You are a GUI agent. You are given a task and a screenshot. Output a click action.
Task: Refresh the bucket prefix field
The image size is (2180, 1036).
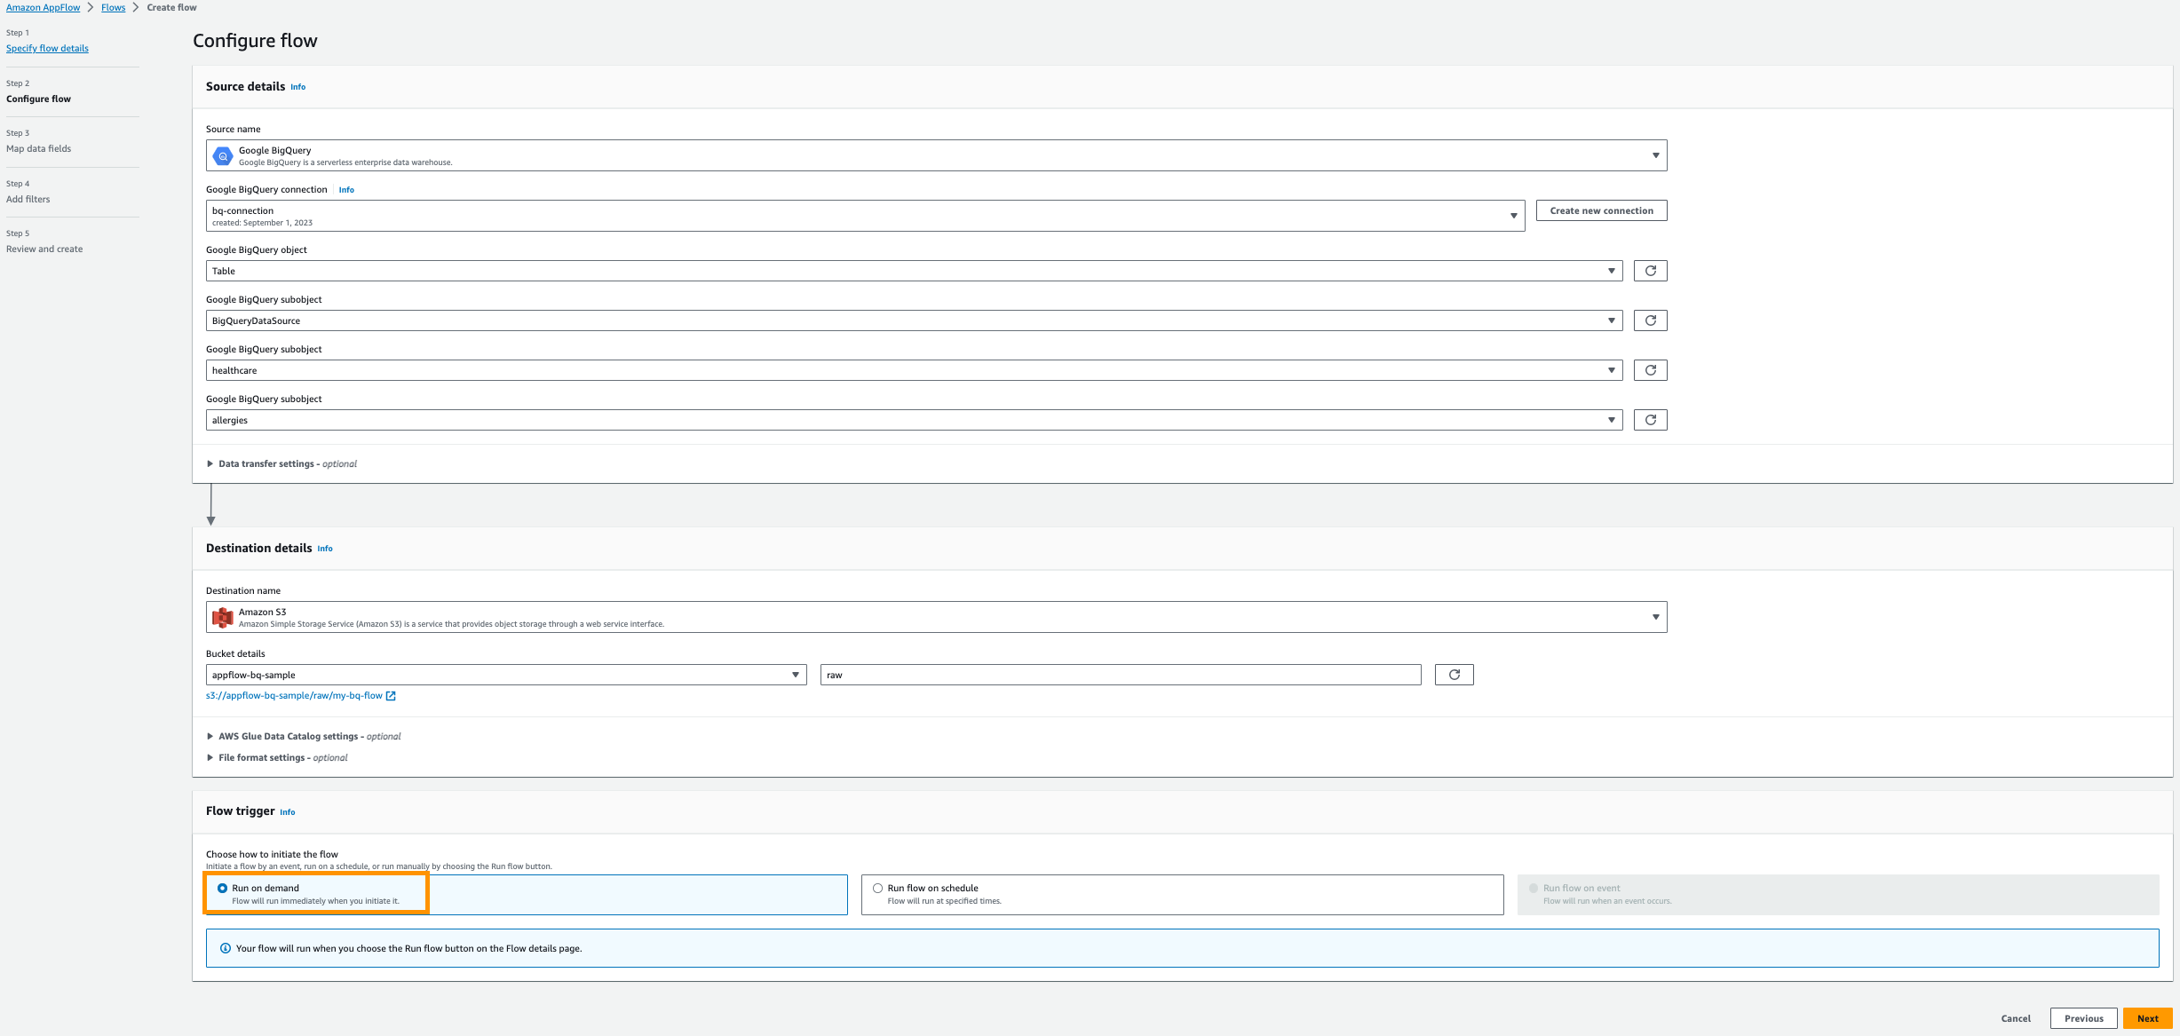(x=1454, y=674)
